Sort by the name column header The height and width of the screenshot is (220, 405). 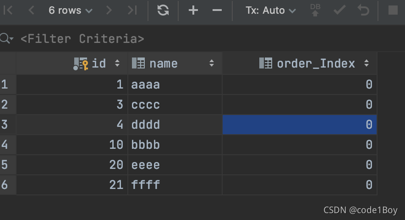(x=164, y=63)
